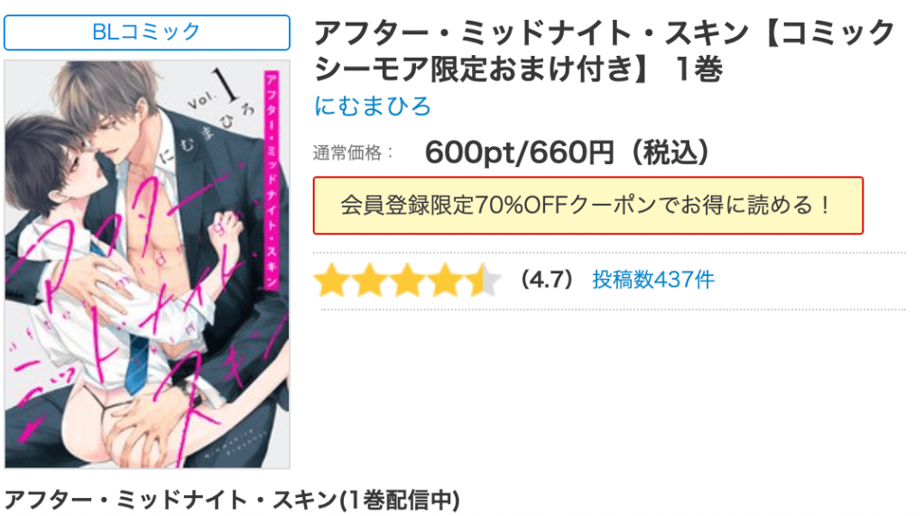Click the 600pt/660円 price text
Screen dimensions: 924x516
(x=520, y=152)
